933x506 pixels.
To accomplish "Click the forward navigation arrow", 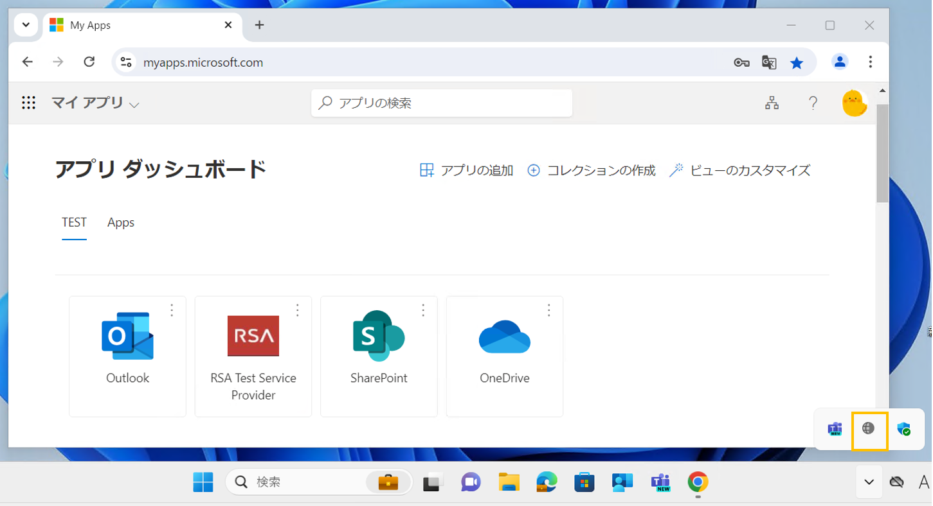I will pos(58,62).
